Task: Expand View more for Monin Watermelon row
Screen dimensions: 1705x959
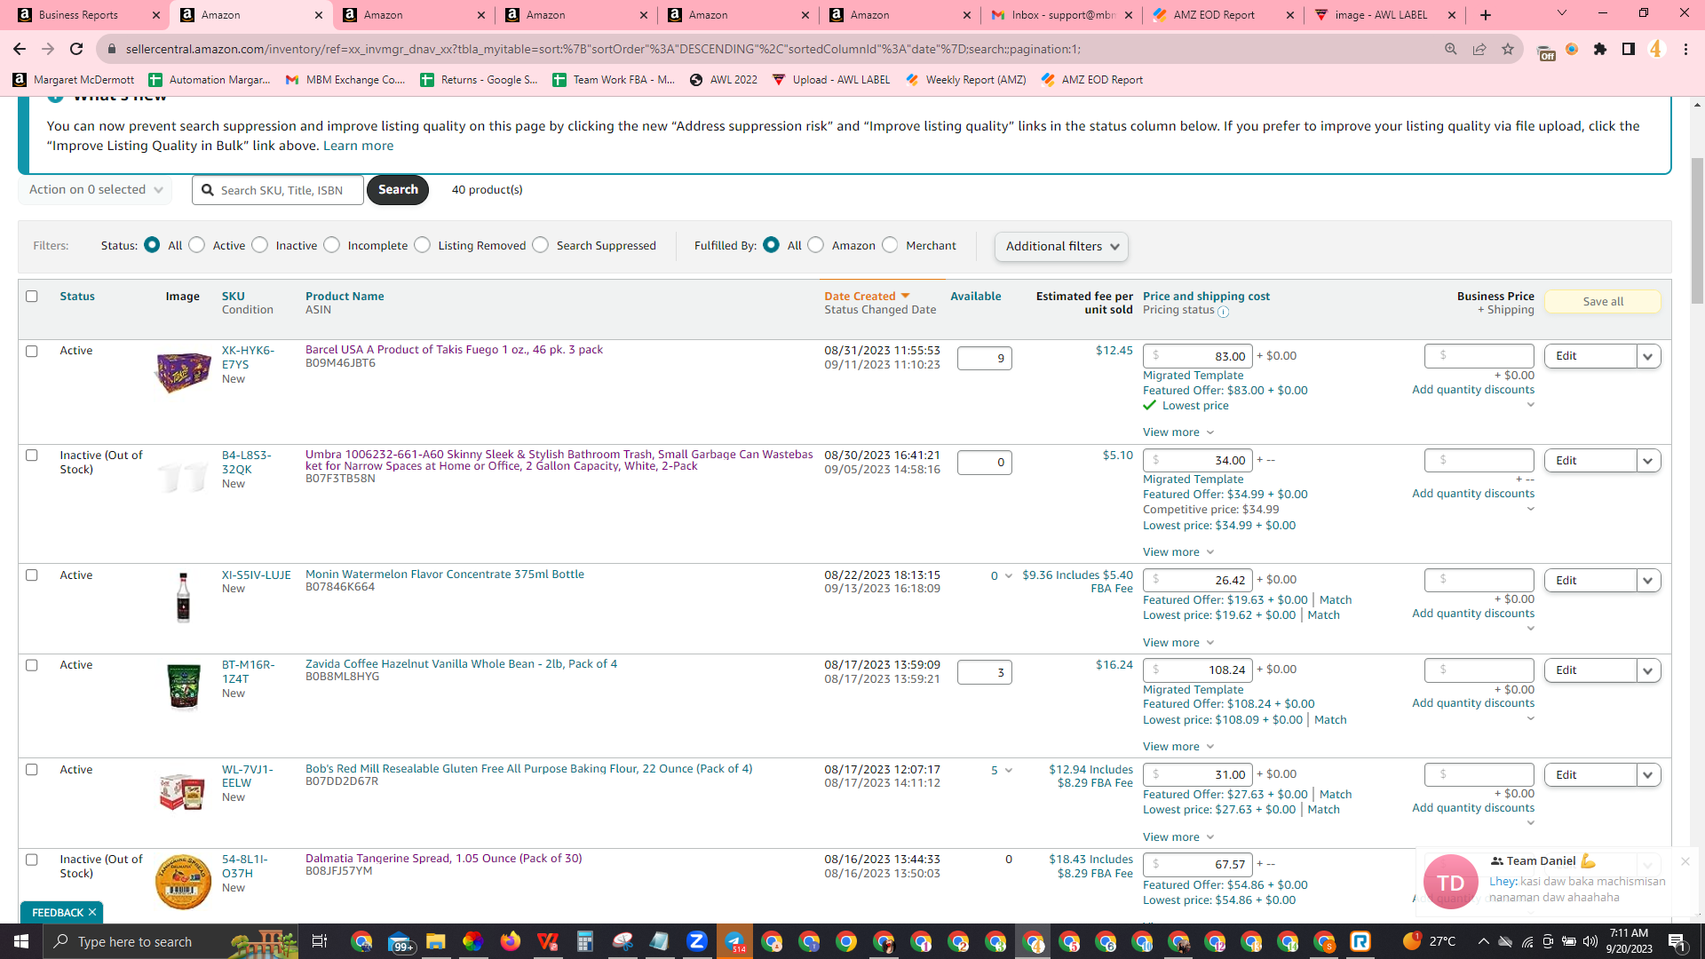Action: coord(1178,643)
